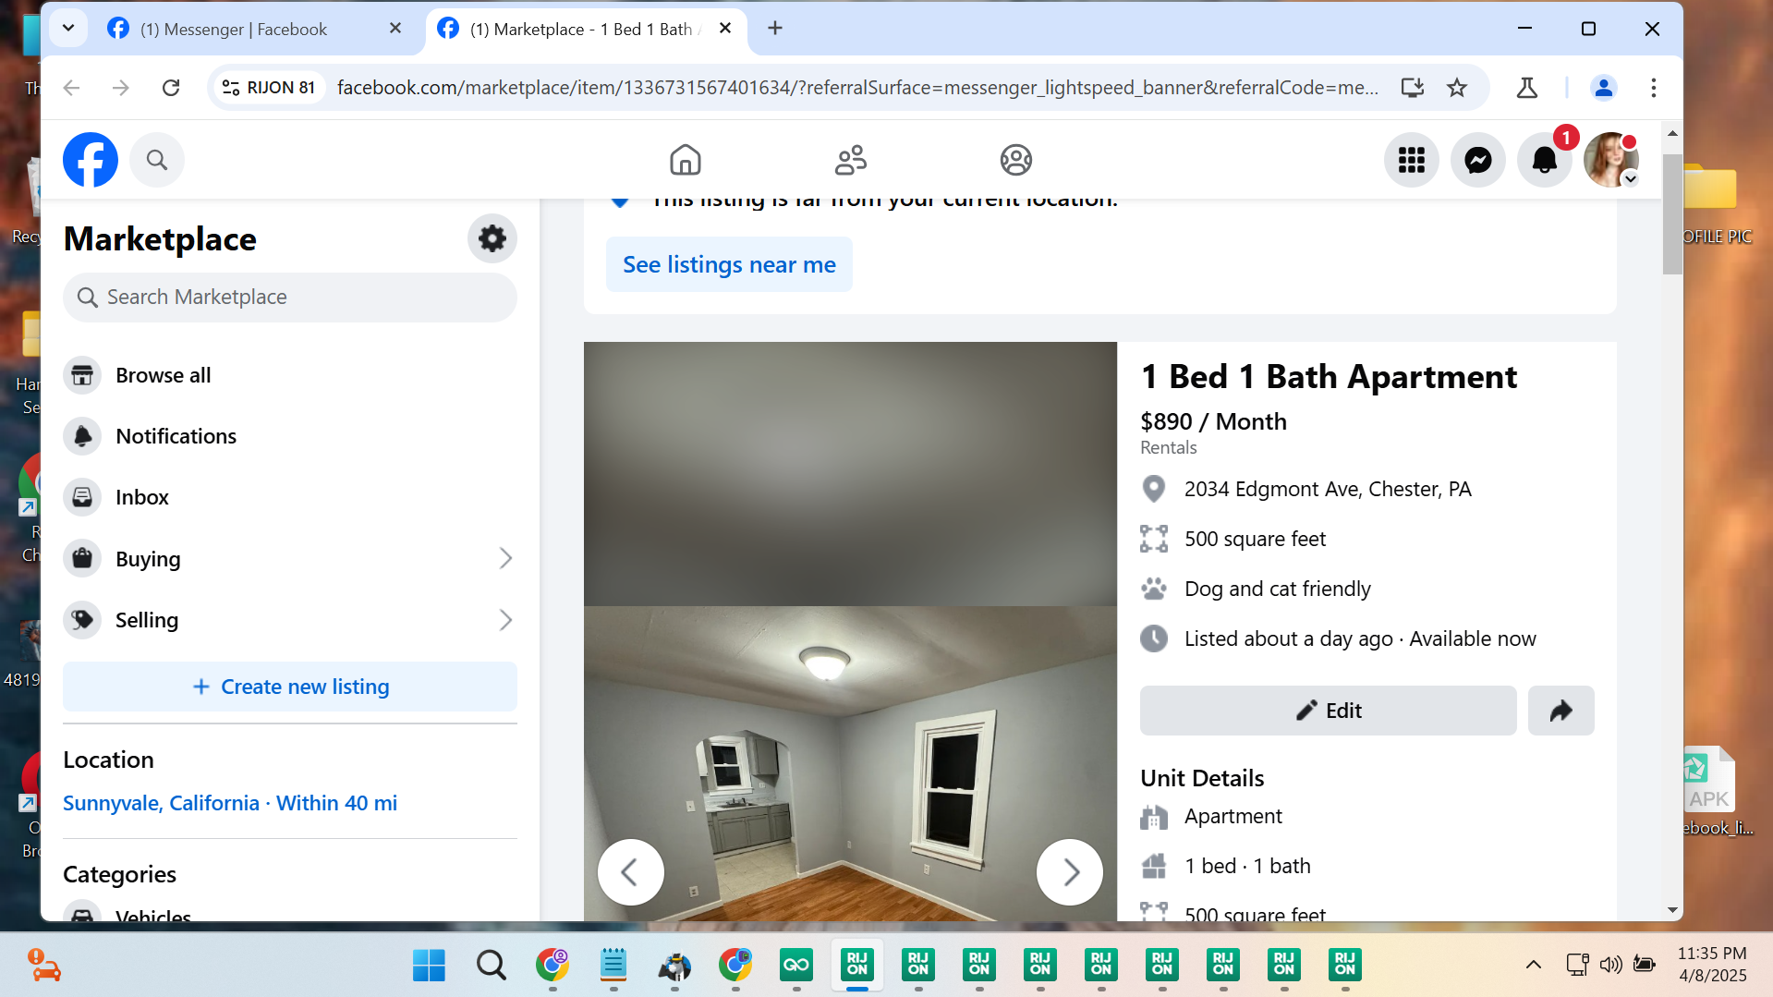Image resolution: width=1773 pixels, height=997 pixels.
Task: Go forward in browser history
Action: [x=121, y=88]
